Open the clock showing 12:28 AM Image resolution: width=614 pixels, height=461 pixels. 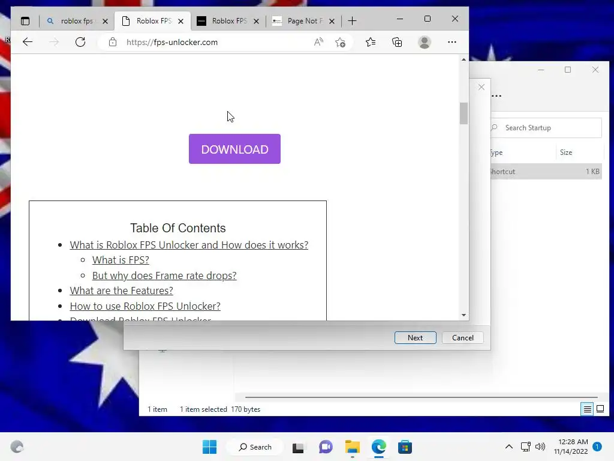(x=571, y=447)
